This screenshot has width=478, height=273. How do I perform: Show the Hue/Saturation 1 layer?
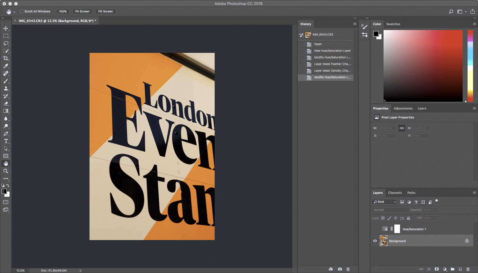(x=375, y=229)
